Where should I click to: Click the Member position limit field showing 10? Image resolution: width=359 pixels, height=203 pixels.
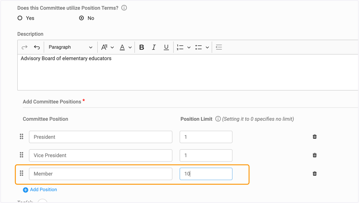206,174
